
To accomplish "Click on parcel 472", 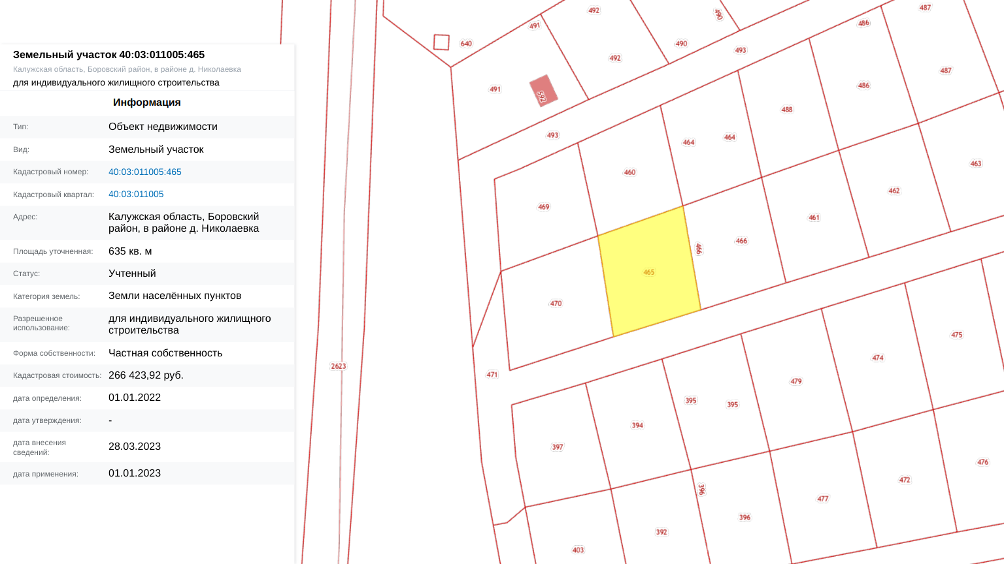I will 905,480.
